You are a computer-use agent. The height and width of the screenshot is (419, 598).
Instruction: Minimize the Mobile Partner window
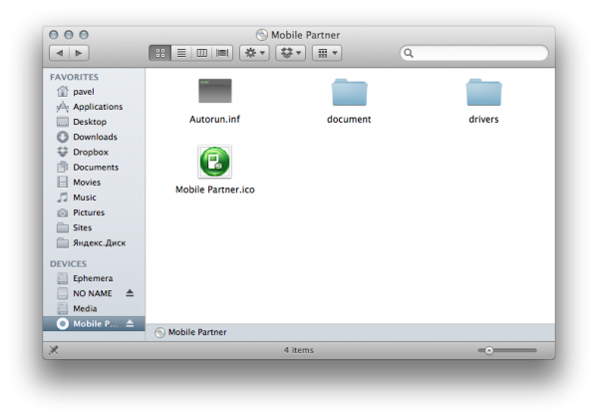tap(69, 35)
